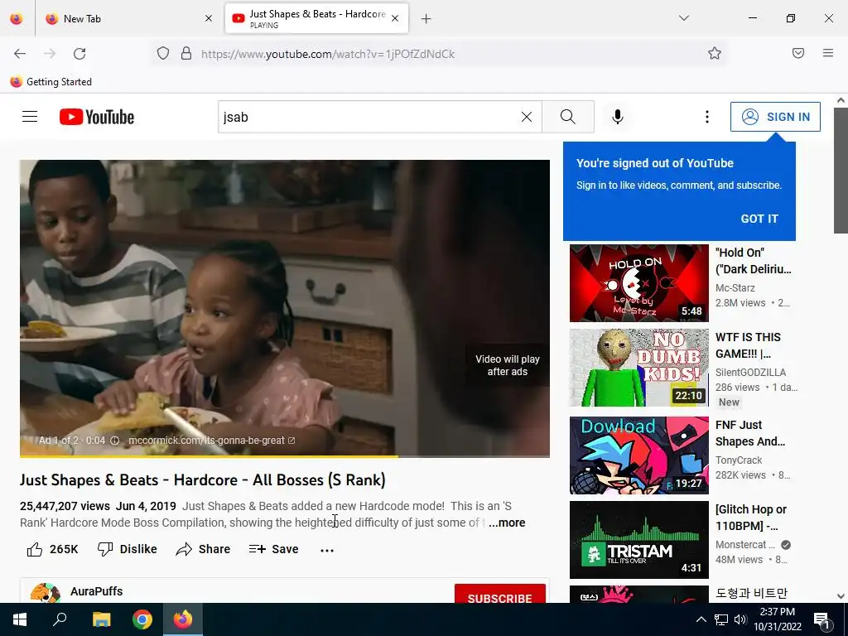Image resolution: width=848 pixels, height=636 pixels.
Task: Open the SilentGODZILLA channel name
Action: tap(750, 372)
